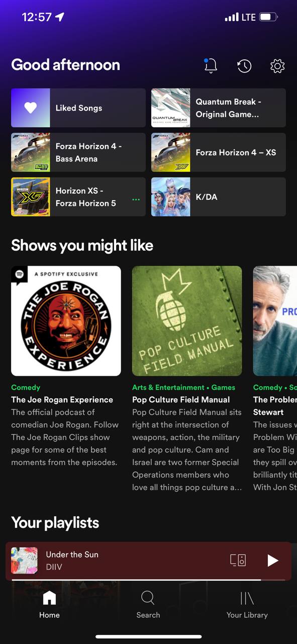This screenshot has width=297, height=644.
Task: Switch to the Search tab
Action: (148, 605)
